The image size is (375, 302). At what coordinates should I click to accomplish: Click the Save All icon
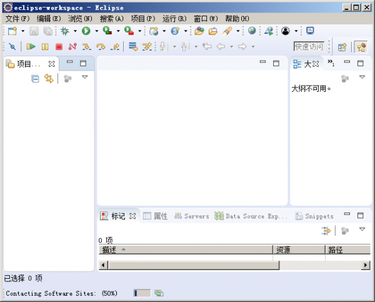(x=48, y=31)
